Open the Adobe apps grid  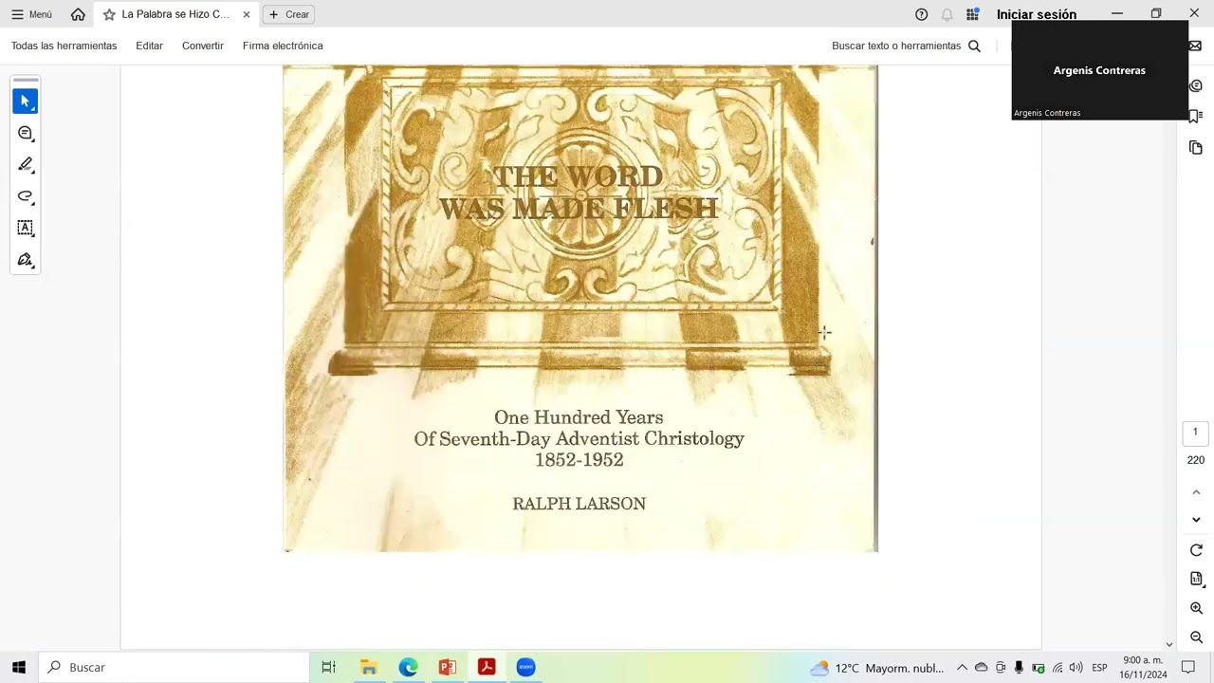tap(972, 14)
